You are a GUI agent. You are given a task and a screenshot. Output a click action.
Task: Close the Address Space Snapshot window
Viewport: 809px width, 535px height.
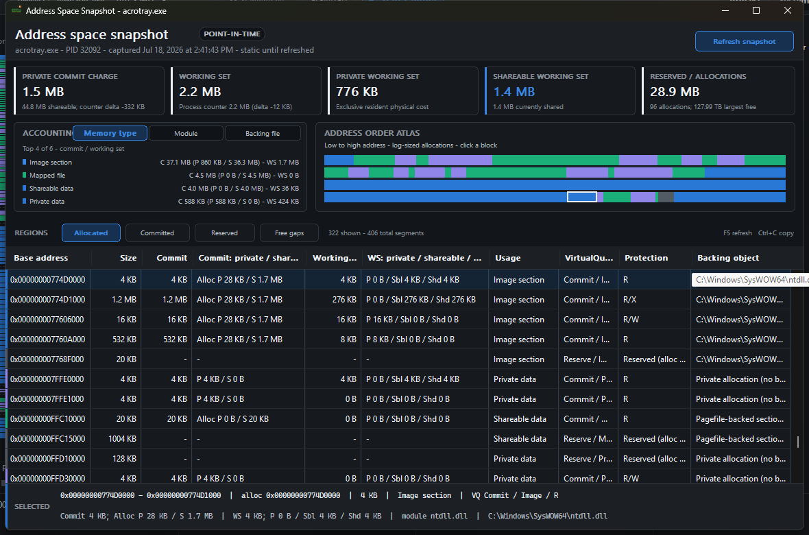787,10
